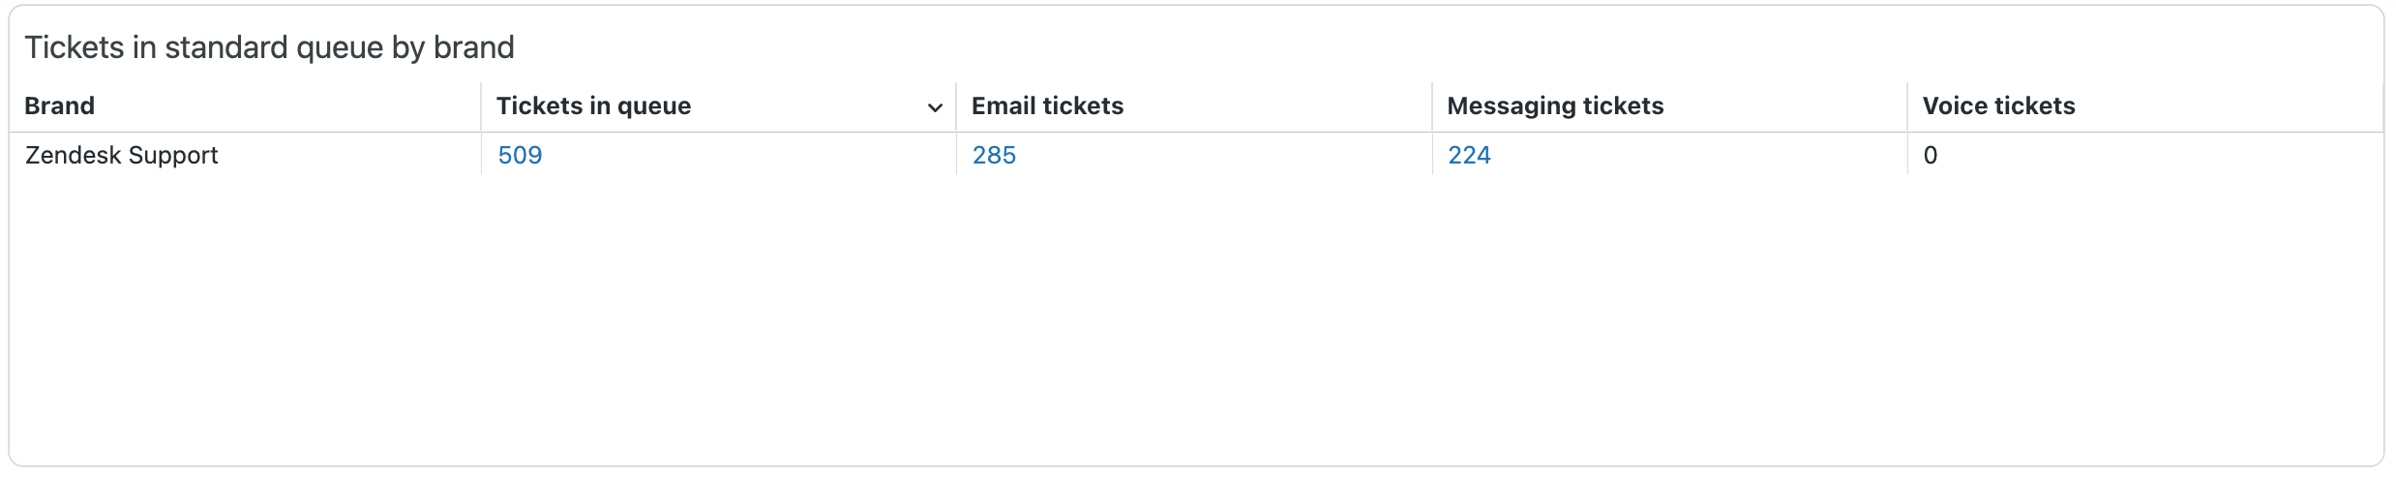This screenshot has height=478, width=2396.
Task: Click divider between Brand and Tickets in queue headers
Action: tap(481, 106)
